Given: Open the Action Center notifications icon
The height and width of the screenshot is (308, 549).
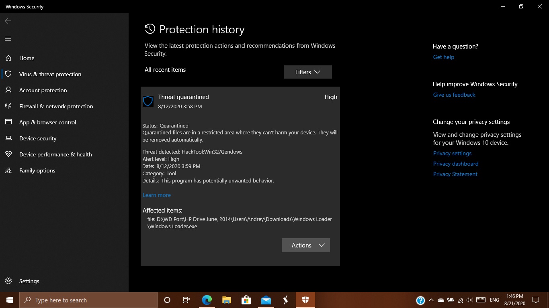Looking at the screenshot, I should tap(535, 300).
